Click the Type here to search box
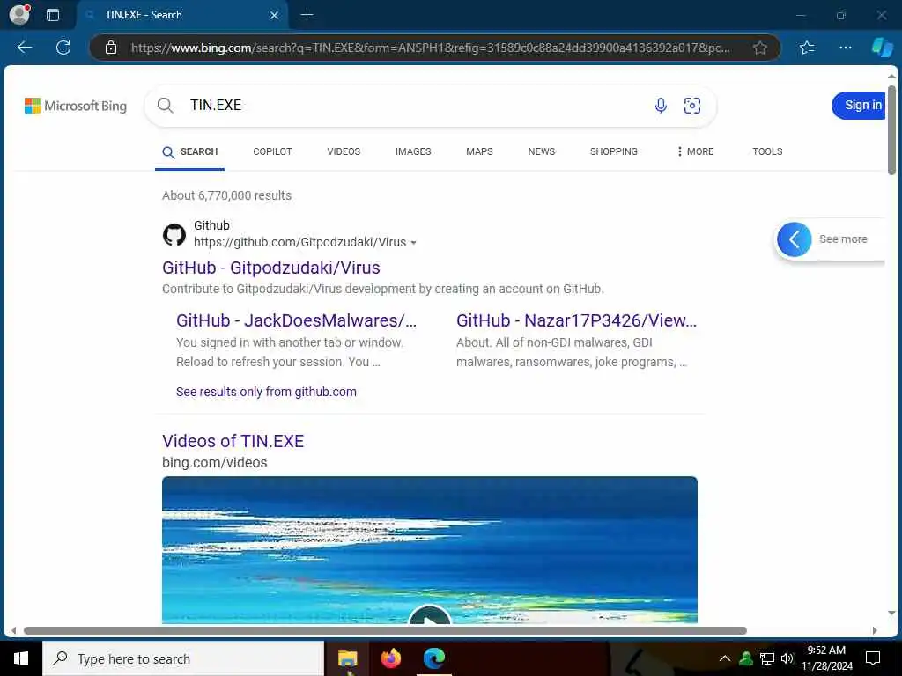 [183, 658]
